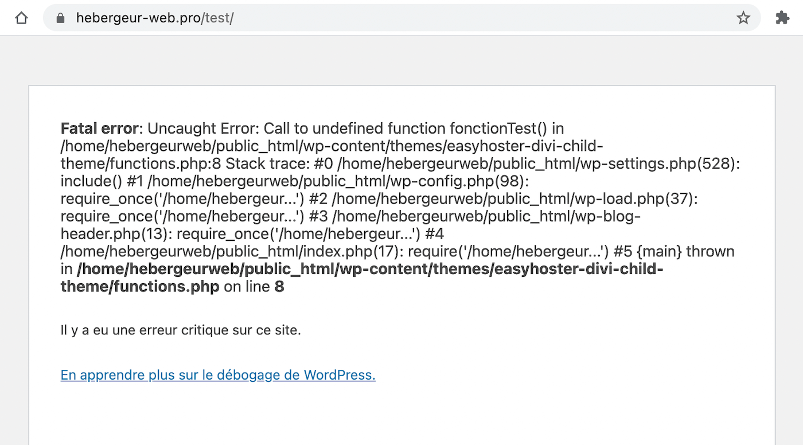Click the bold 'theme/functions.php' text on the last line
Screen dimensions: 803x445
point(140,287)
